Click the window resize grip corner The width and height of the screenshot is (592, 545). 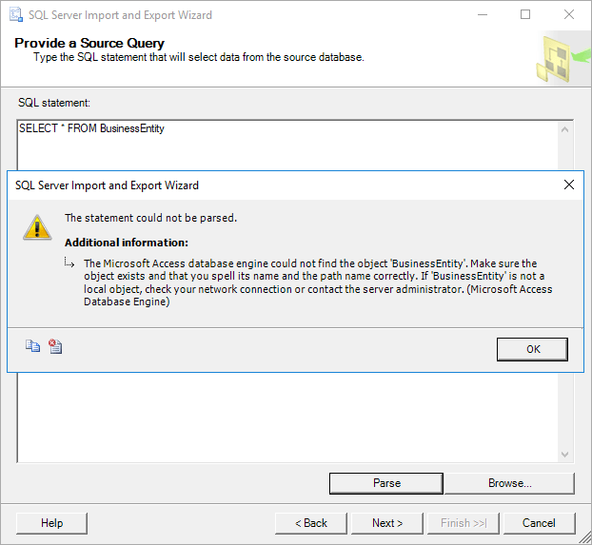(585, 538)
